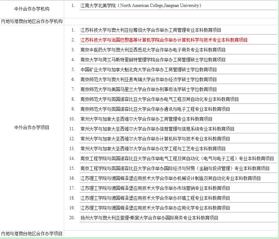Select the 内地与港澳台地区合作办学项目 heading
Image resolution: width=279 pixels, height=239 pixels.
pos(32,234)
